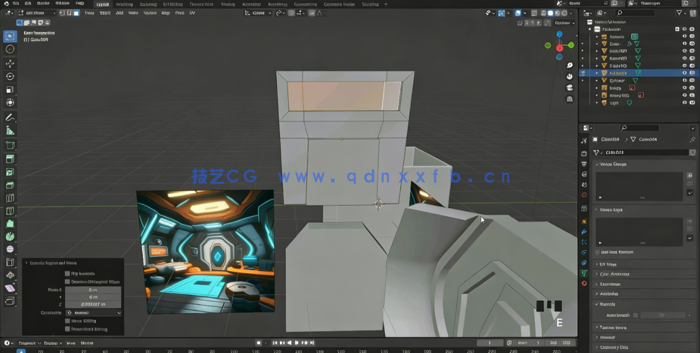Select the Scale tool
The image size is (700, 353).
[10, 90]
